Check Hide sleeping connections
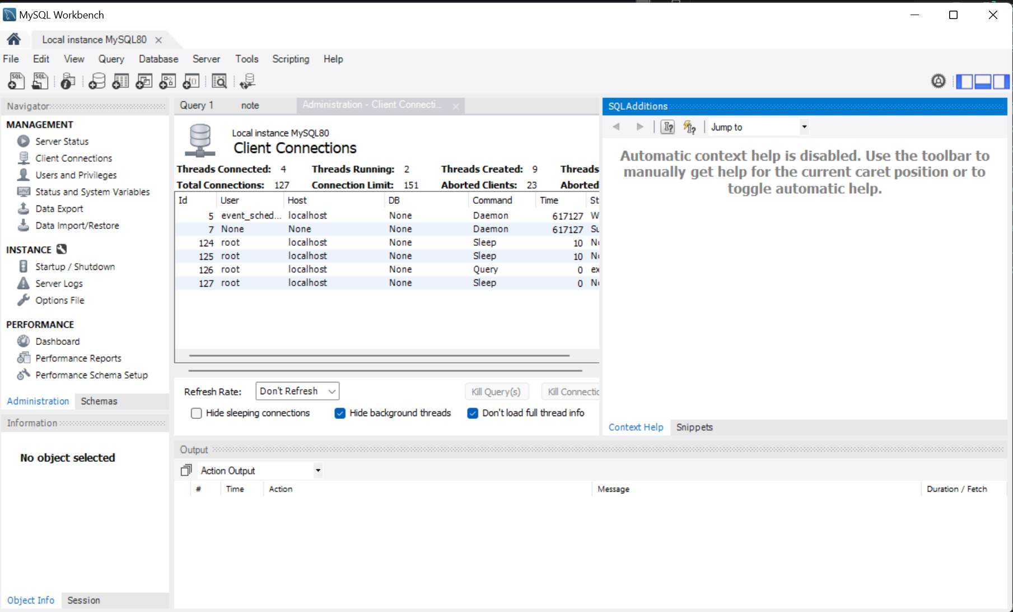Viewport: 1013px width, 612px height. point(196,413)
